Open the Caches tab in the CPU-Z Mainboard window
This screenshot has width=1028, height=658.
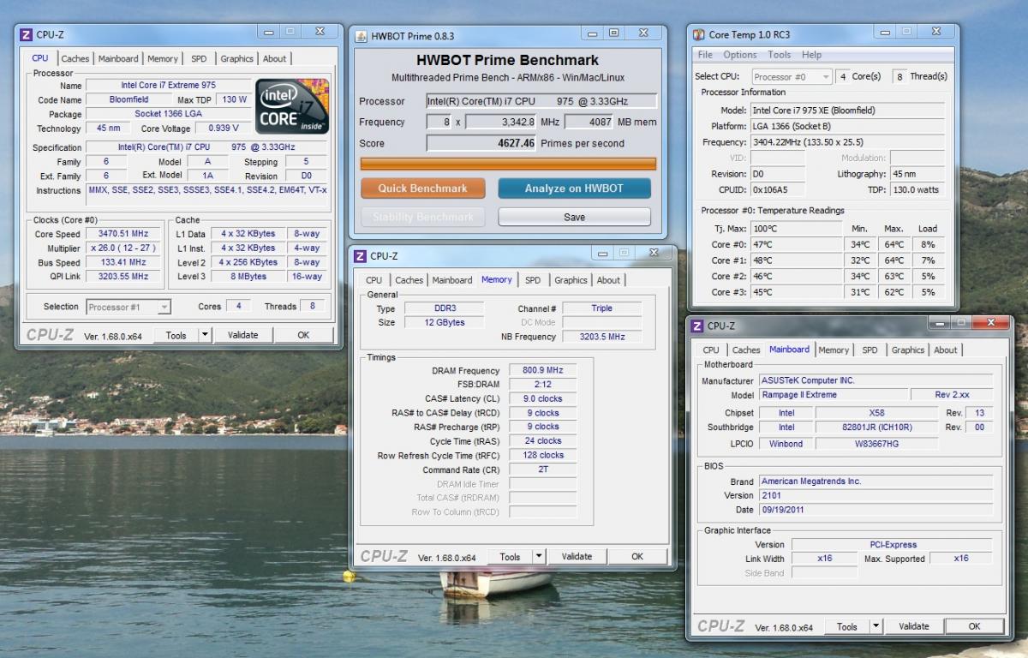746,350
